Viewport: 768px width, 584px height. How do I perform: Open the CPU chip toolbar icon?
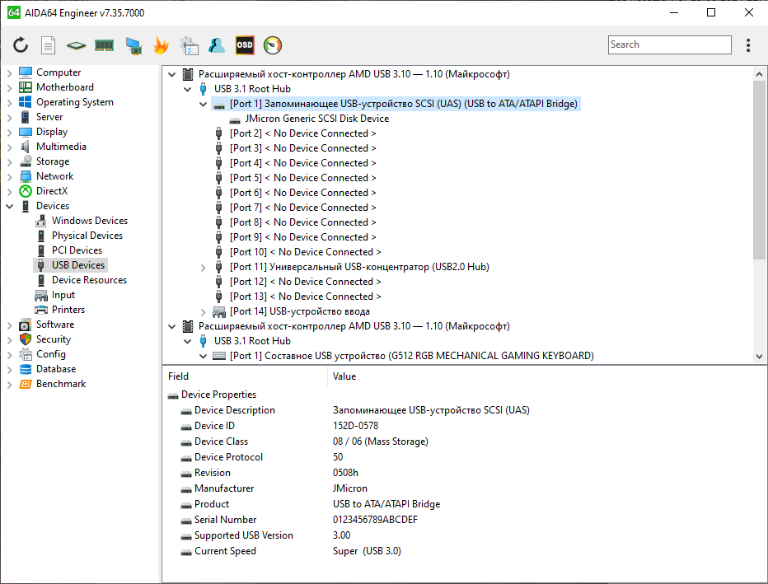tap(76, 45)
